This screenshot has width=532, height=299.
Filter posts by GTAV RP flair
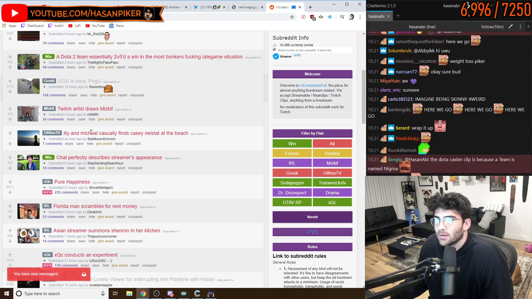point(292,202)
